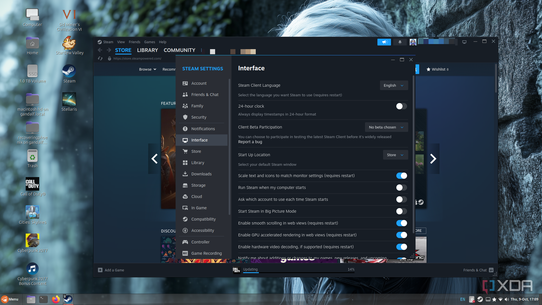
Task: Disable scale text and icons toggle
Action: (401, 176)
